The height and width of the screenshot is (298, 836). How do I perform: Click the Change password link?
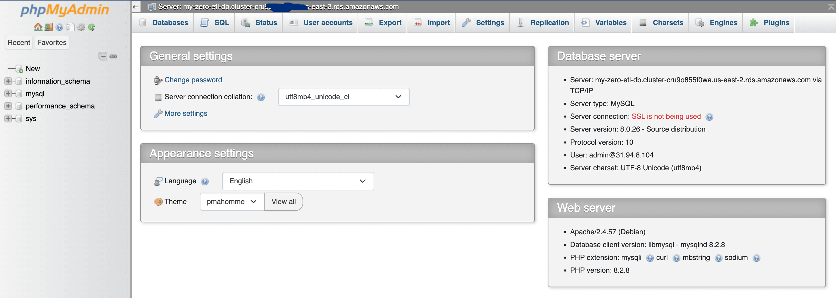[193, 80]
